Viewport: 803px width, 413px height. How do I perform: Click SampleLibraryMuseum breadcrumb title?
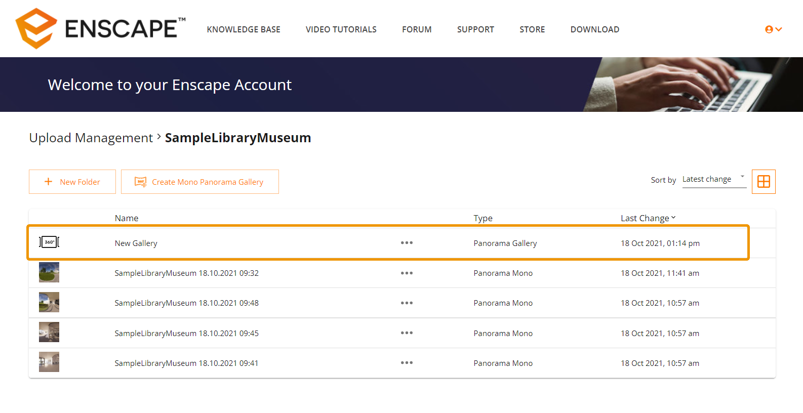pyautogui.click(x=238, y=138)
